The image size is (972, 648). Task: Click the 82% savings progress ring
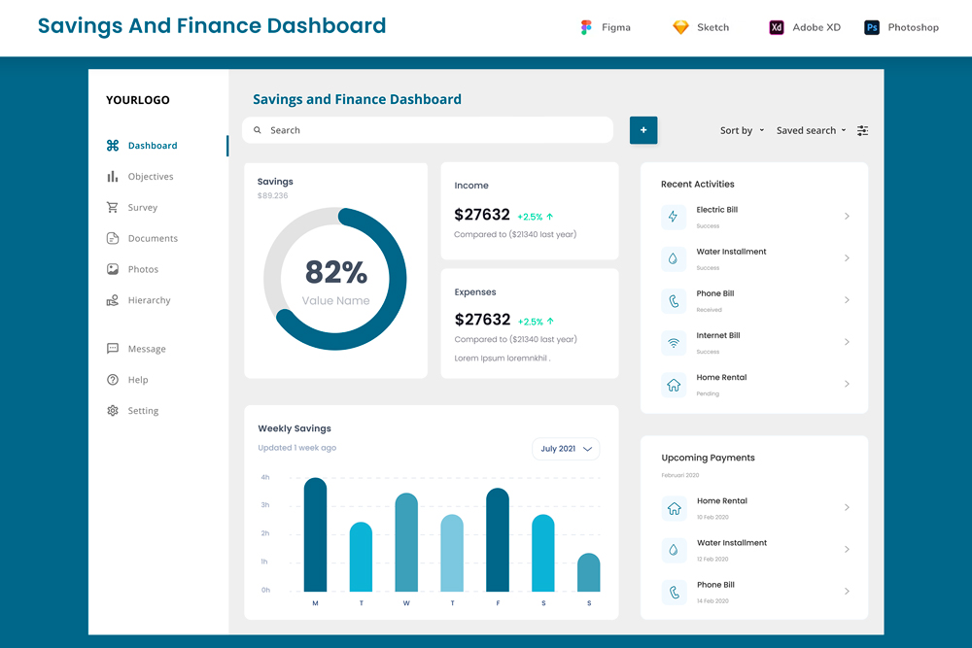pyautogui.click(x=334, y=279)
